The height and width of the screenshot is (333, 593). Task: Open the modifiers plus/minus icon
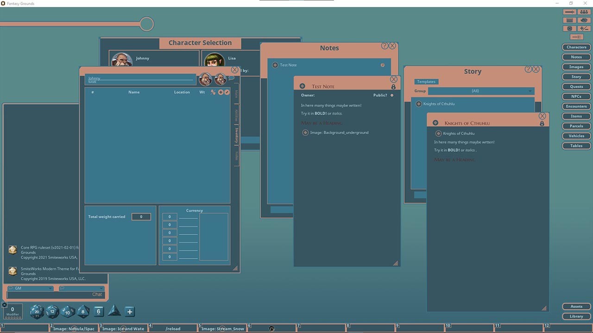pos(584,29)
